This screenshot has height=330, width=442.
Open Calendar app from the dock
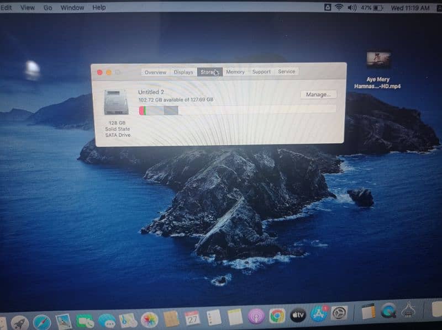[x=193, y=318]
